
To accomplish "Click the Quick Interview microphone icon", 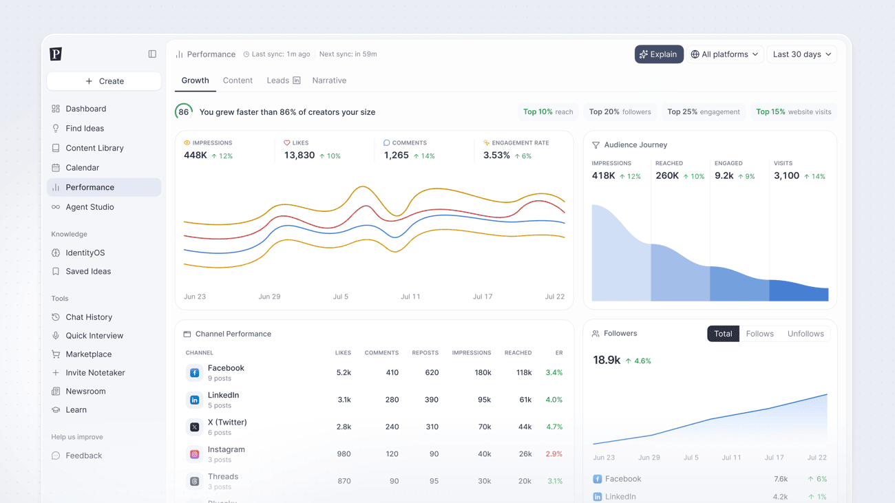I will tap(56, 336).
